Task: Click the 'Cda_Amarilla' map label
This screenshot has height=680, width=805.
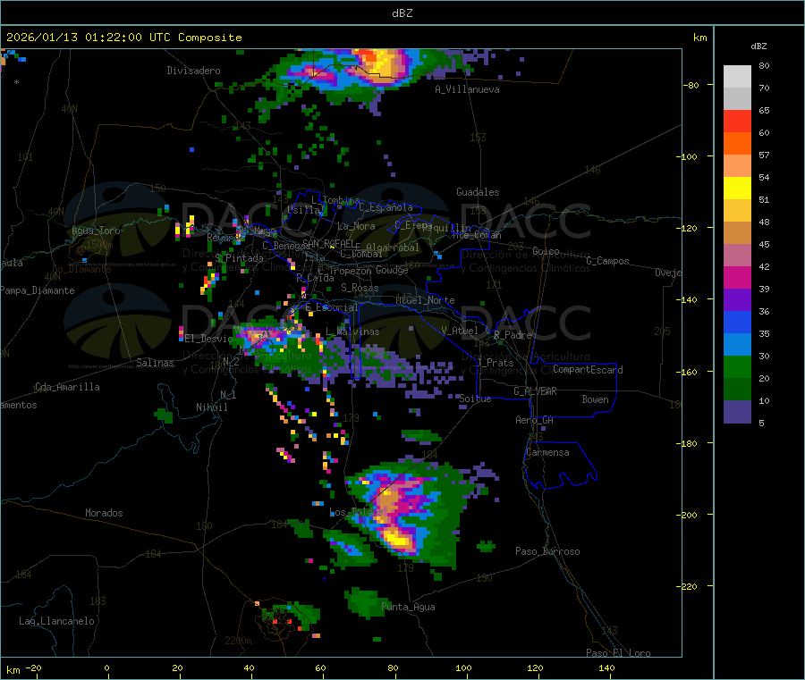Action: click(67, 387)
